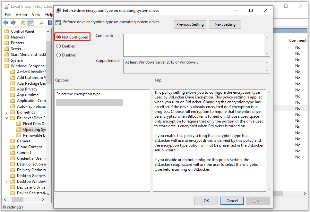Select the Enabled radio button
The image size is (310, 212).
click(x=58, y=46)
